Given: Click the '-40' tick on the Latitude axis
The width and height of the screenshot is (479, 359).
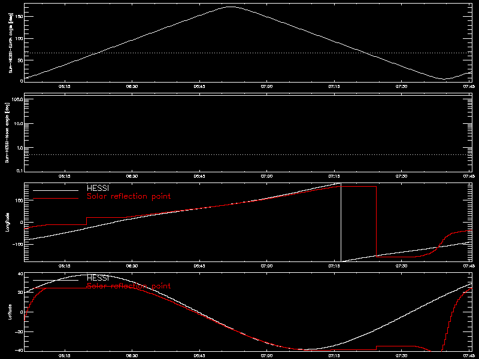Looking at the screenshot, I should (19, 350).
